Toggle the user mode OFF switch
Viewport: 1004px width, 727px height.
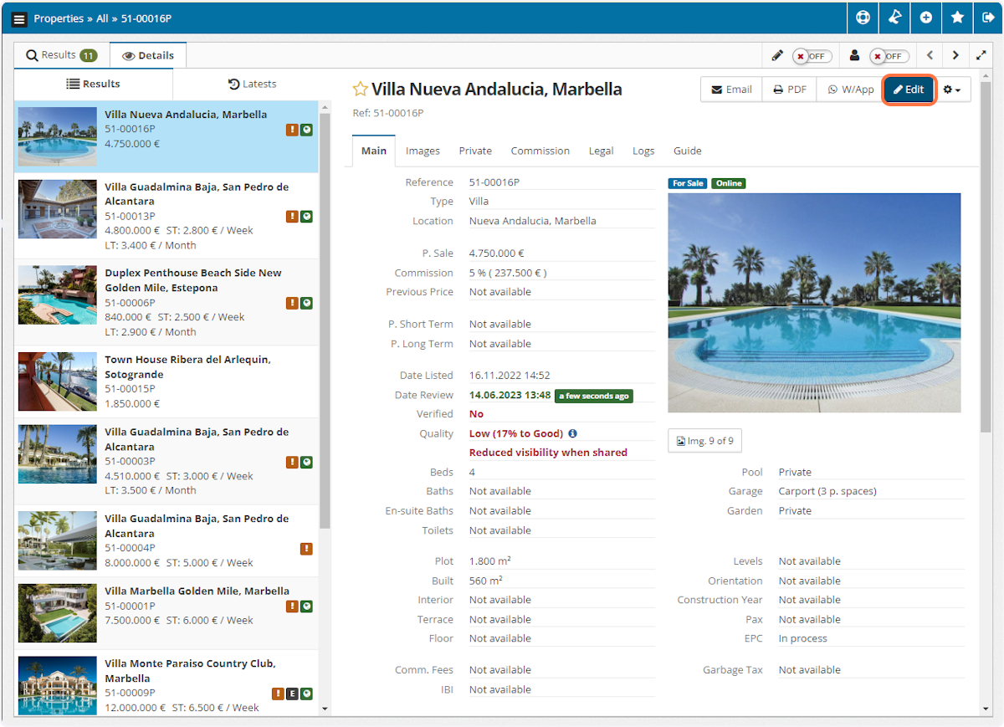[889, 56]
